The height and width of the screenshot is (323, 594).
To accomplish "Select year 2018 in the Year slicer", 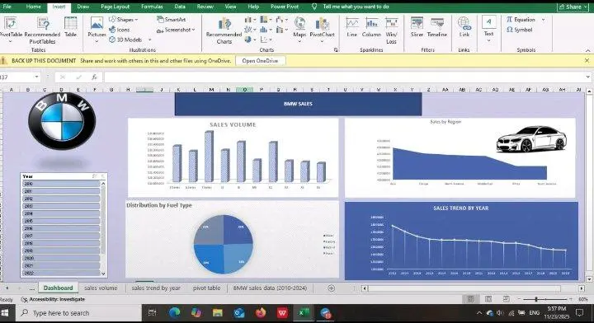I will pyautogui.click(x=61, y=243).
